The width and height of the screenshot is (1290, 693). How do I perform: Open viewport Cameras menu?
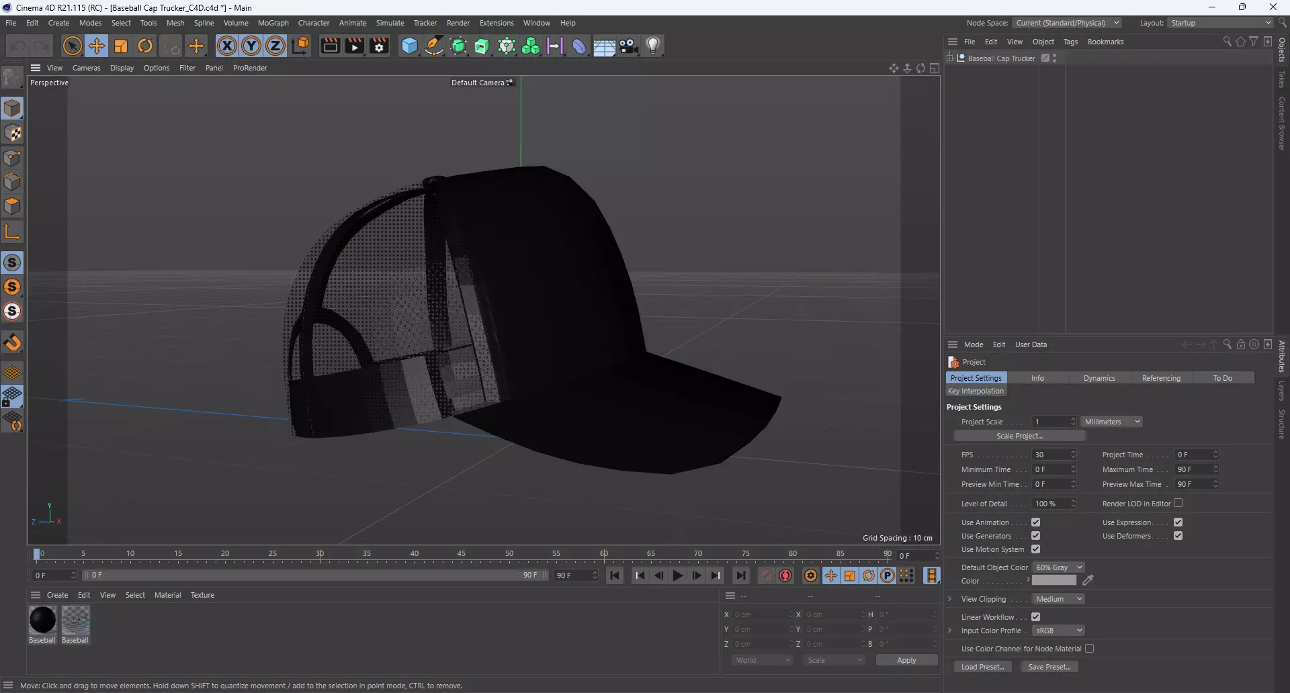86,68
